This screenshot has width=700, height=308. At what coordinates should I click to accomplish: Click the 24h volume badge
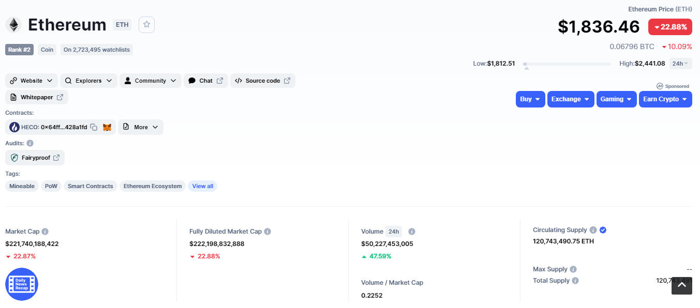394,232
